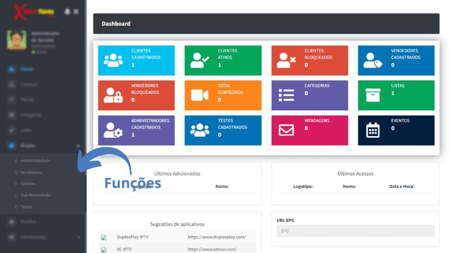Click the Total Conteúdos video camera icon
Screen dimensions: 450x253
coord(200,95)
